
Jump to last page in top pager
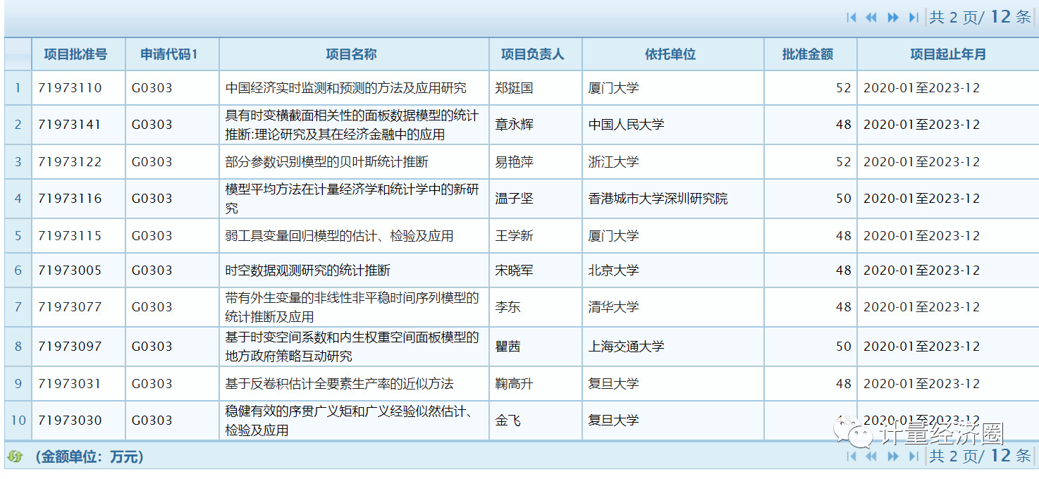914,18
